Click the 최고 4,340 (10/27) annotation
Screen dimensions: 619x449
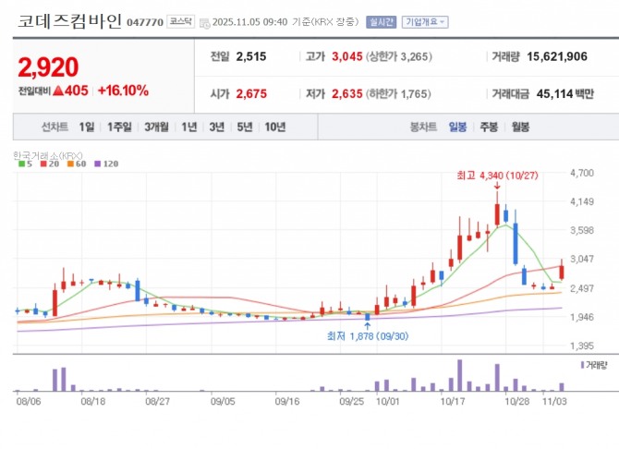[497, 176]
